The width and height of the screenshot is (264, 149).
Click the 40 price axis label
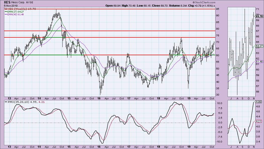coord(218,82)
